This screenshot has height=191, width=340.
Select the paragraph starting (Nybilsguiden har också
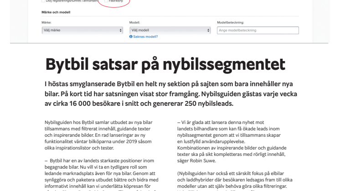tap(235, 181)
